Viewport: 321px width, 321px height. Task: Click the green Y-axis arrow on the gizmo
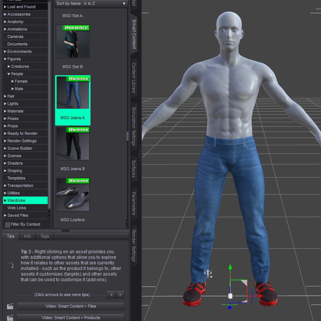230,267
